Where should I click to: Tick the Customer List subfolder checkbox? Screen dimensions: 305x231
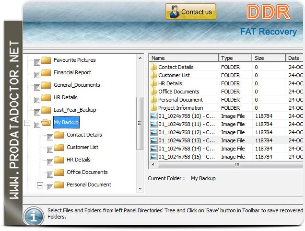50,150
